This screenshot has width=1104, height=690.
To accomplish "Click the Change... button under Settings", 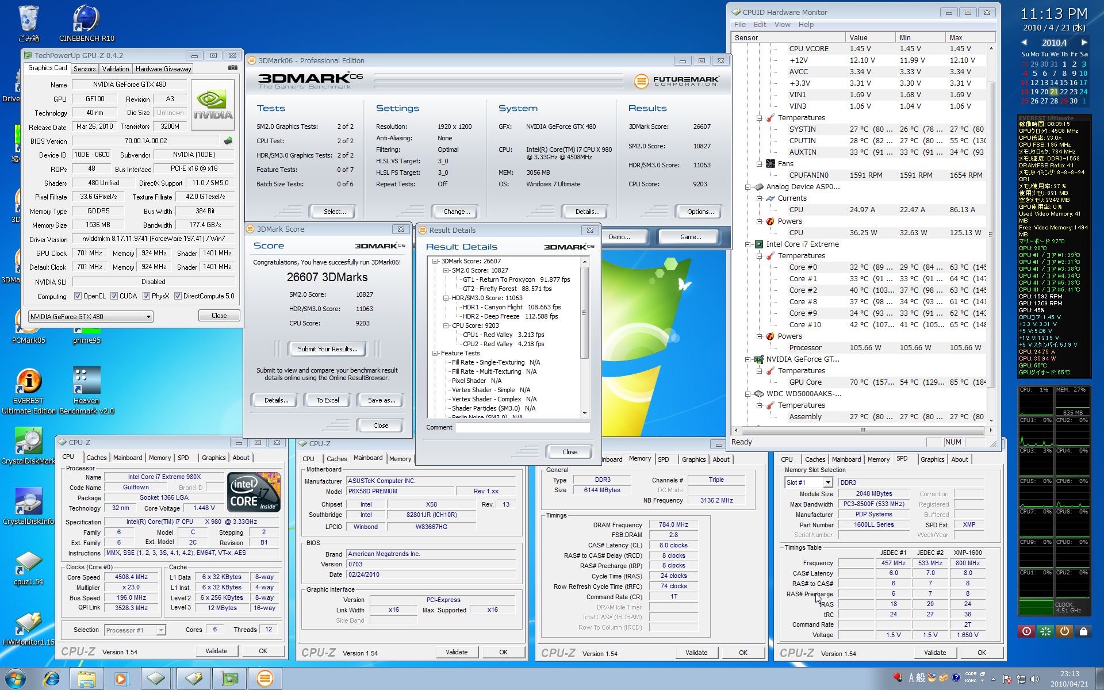I will coord(456,212).
